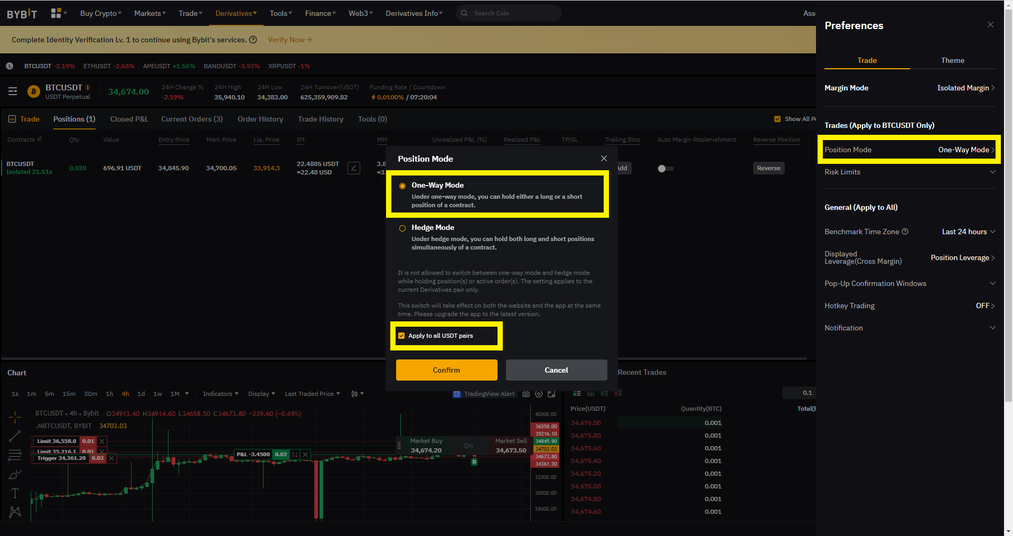Toggle Auto Margin Replenishment switch

665,169
